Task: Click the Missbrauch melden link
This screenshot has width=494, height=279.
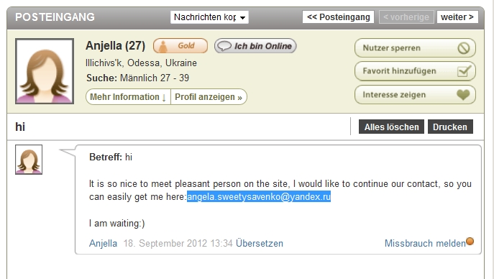Action: [425, 244]
